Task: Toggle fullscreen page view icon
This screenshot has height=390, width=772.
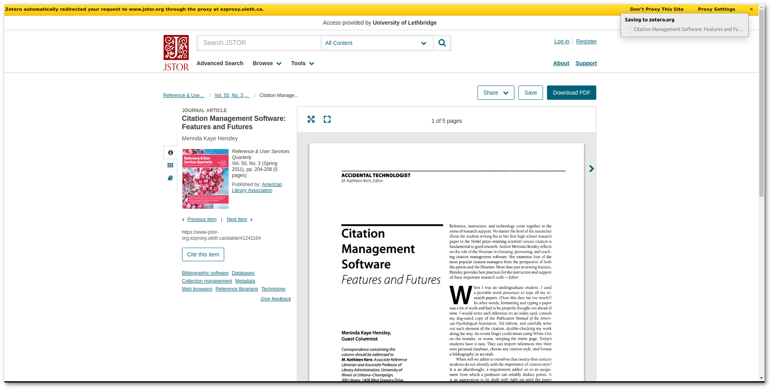Action: pyautogui.click(x=327, y=119)
